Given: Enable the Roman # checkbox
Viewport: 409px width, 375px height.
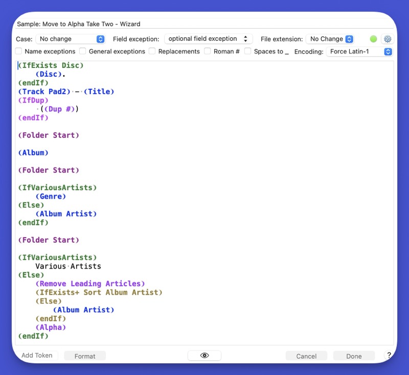Looking at the screenshot, I should click(208, 52).
